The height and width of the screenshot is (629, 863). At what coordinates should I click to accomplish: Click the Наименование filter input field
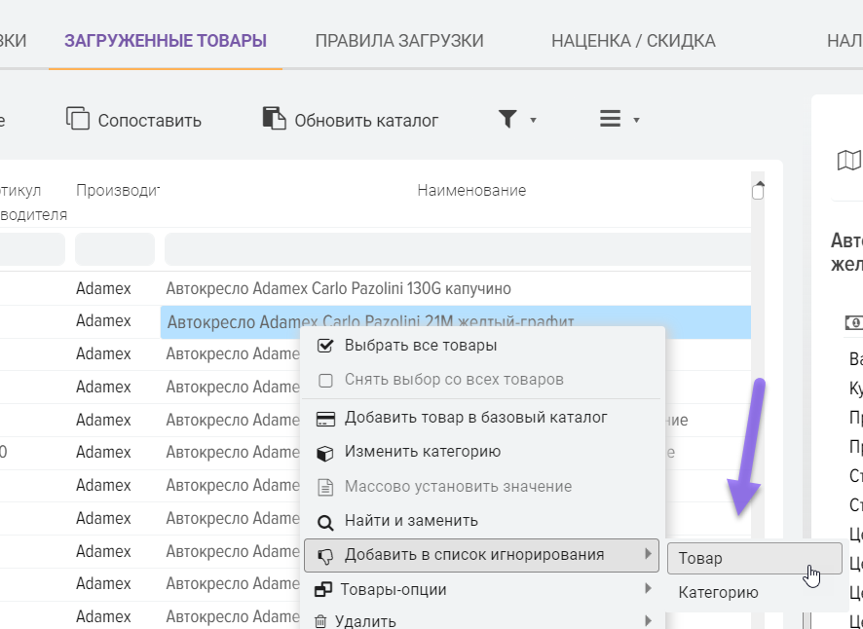coord(458,249)
